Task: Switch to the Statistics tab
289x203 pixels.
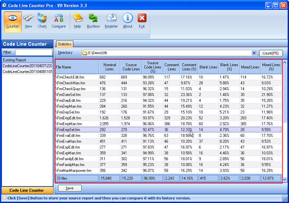Action: coord(65,44)
